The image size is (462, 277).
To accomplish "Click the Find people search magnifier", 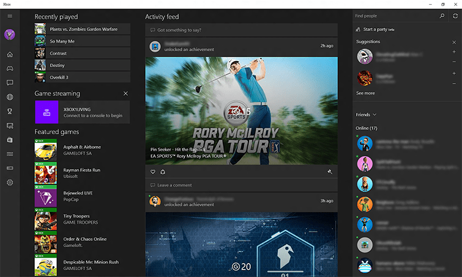I will point(442,16).
